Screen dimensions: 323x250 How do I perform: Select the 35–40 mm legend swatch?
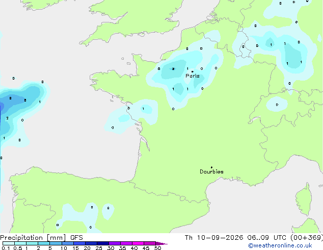(126, 243)
